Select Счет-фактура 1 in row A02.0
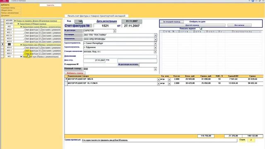Viewport: 265px width, 149px height. (x=42, y=30)
